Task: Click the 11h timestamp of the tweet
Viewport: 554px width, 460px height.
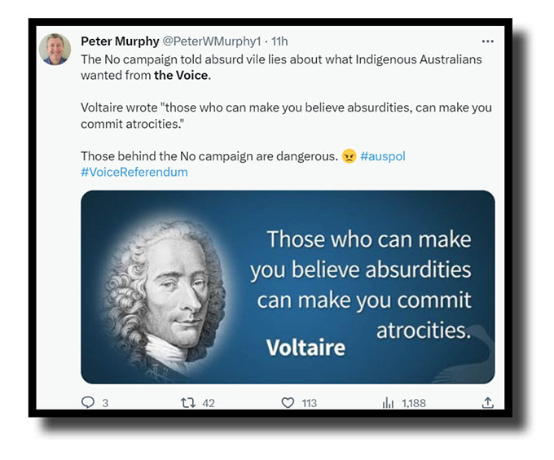Action: (x=279, y=42)
